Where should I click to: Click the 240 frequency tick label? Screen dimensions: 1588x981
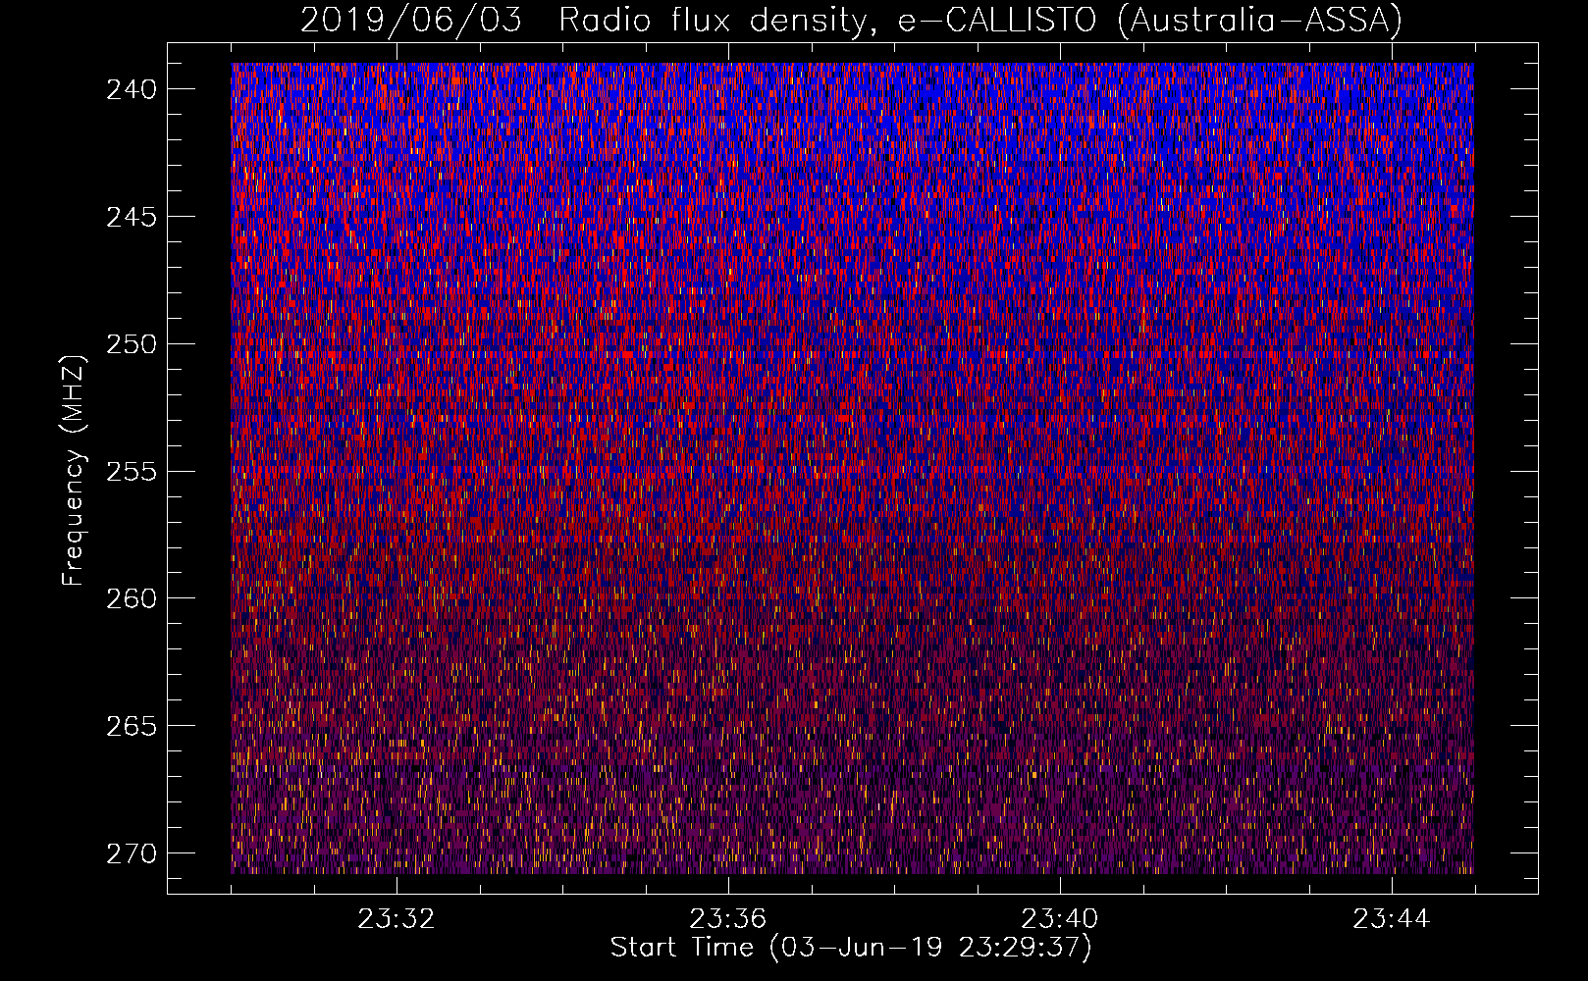pyautogui.click(x=132, y=89)
